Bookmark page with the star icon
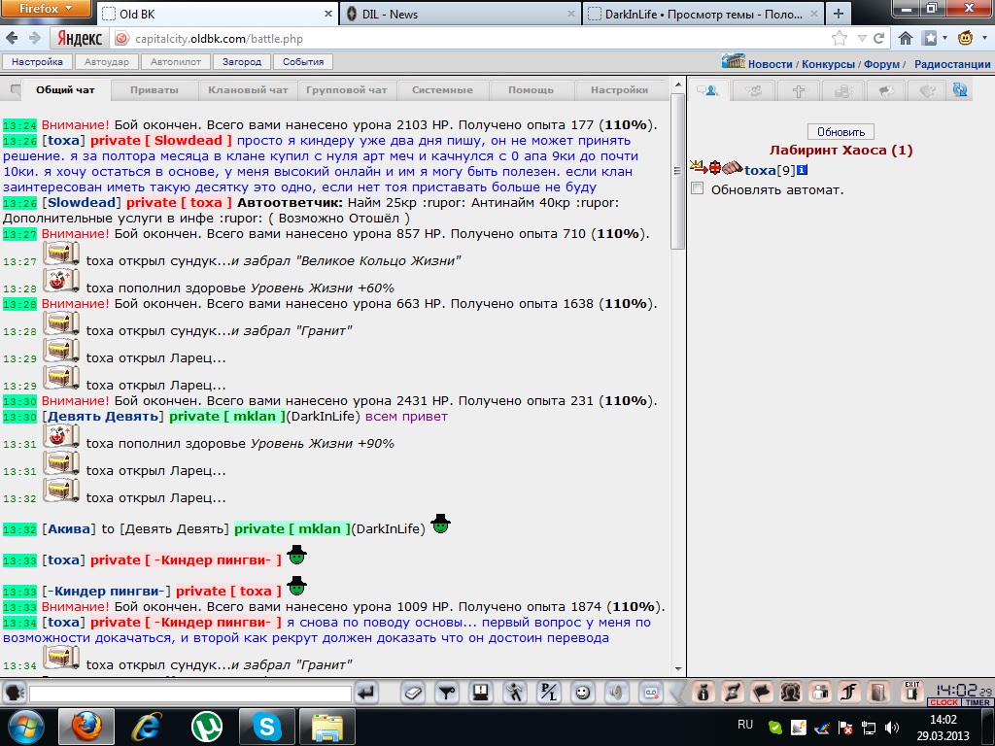 840,39
